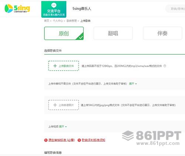185x156 pixels.
Task: Click the 首页 breadcrumb link
Action: click(47, 21)
